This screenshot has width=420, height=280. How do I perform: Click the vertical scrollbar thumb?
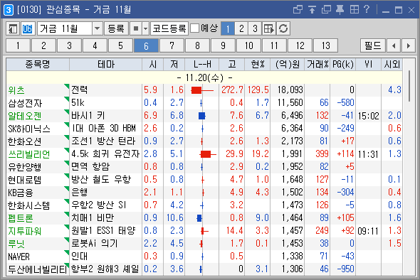pyautogui.click(x=409, y=86)
